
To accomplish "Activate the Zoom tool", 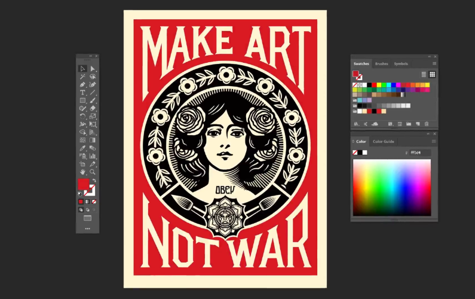I will (93, 172).
